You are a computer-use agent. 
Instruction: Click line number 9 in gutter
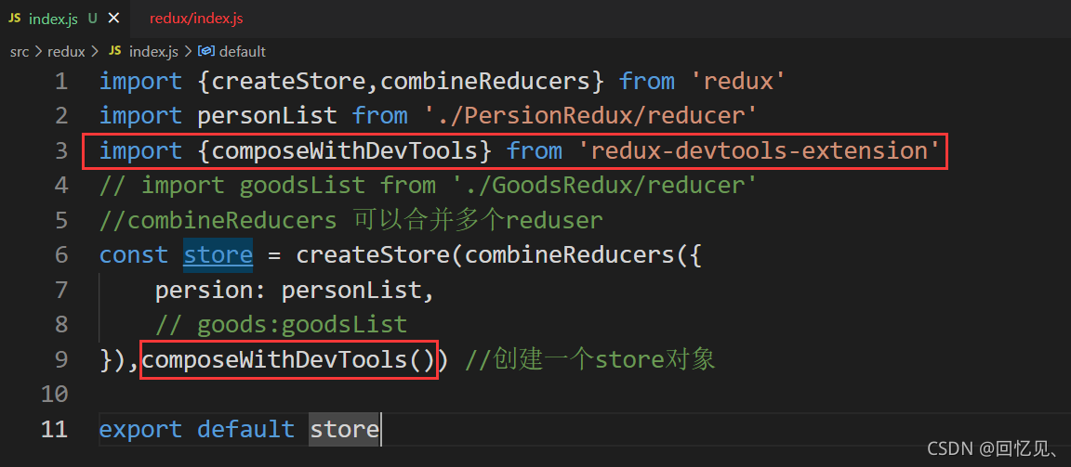point(61,359)
